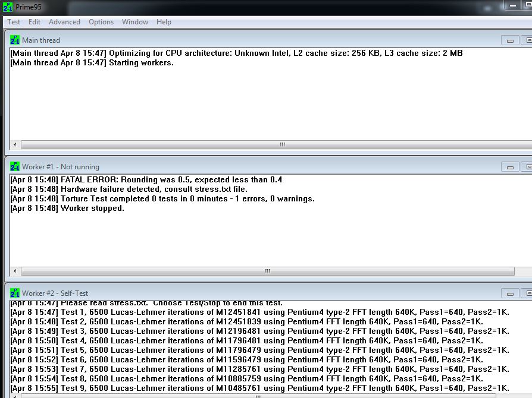
Task: Maximize the Worker #1 sub-window
Action: point(527,167)
